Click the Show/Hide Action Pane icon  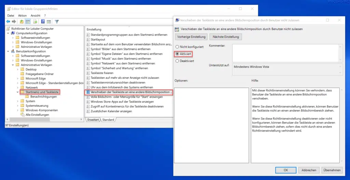pos(49,21)
